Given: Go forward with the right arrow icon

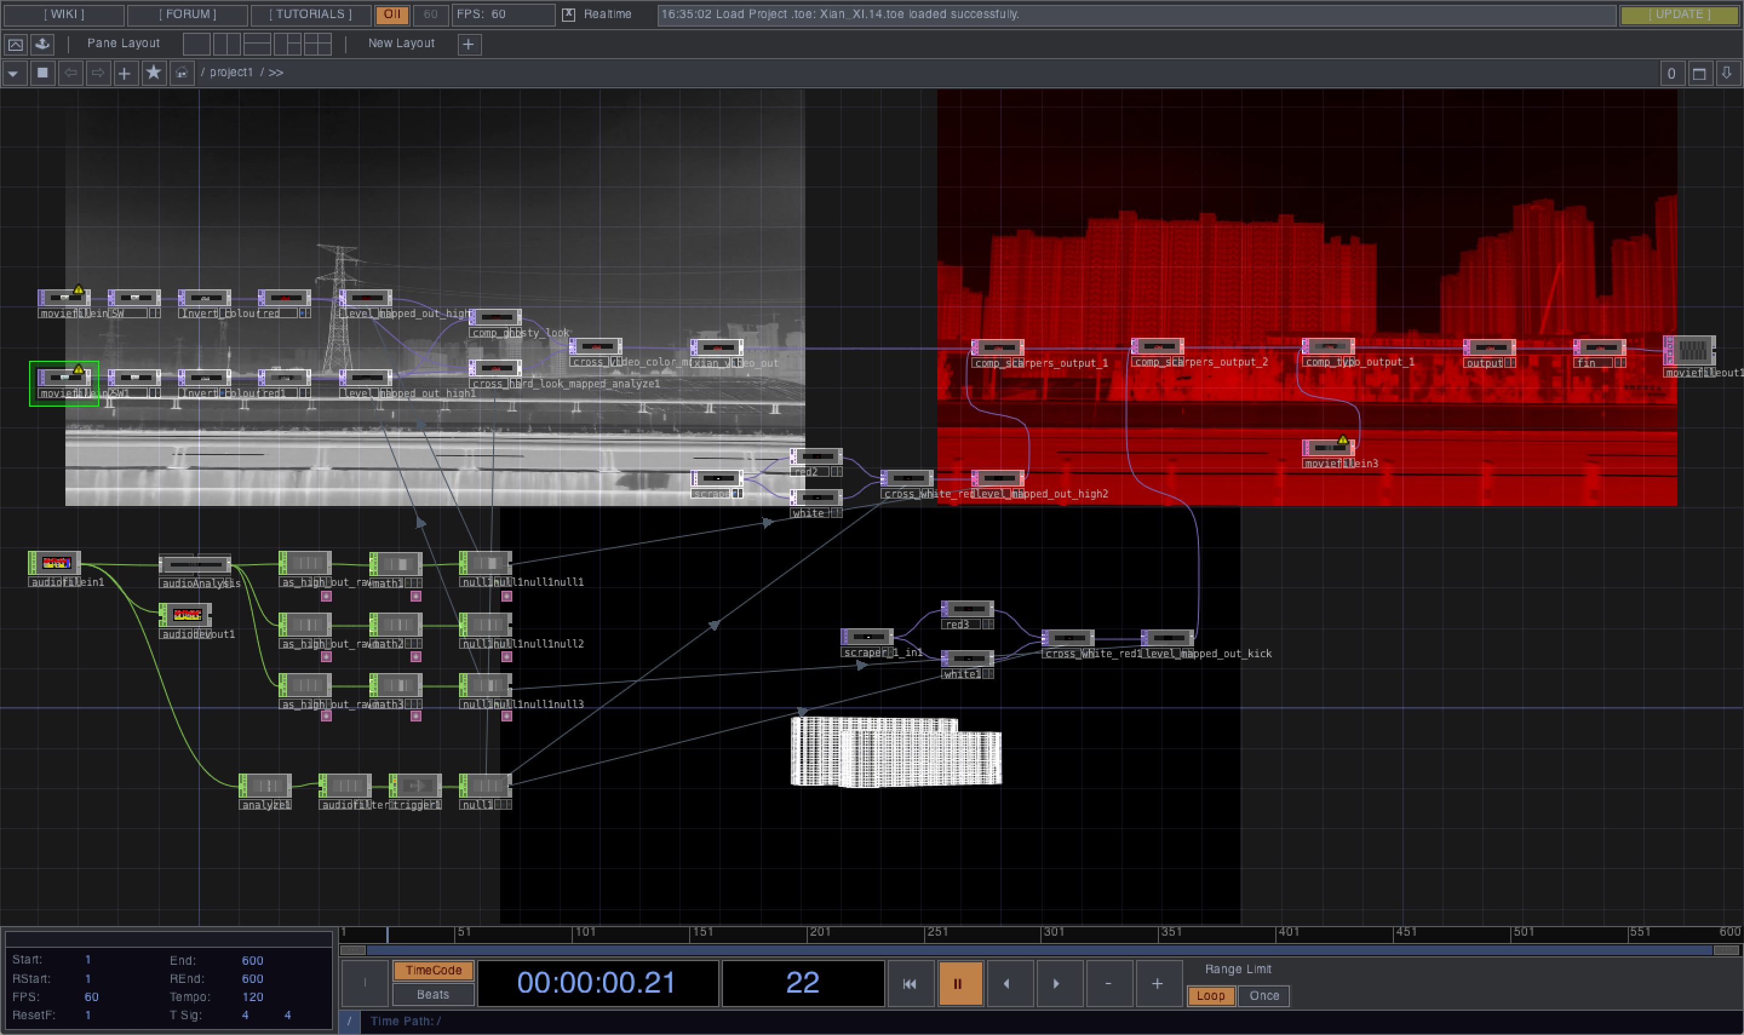Looking at the screenshot, I should pyautogui.click(x=98, y=73).
